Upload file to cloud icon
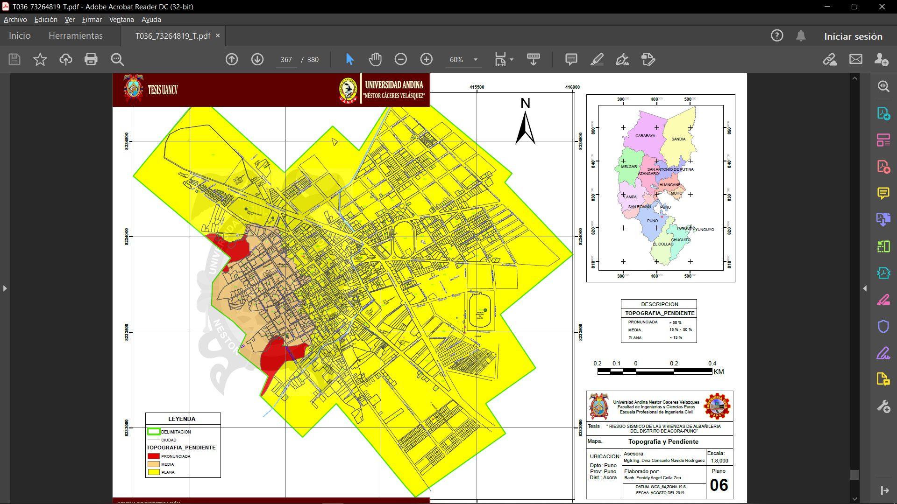Image resolution: width=897 pixels, height=504 pixels. [x=65, y=59]
